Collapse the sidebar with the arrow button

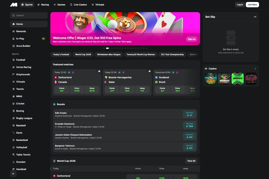pyautogui.click(x=13, y=174)
